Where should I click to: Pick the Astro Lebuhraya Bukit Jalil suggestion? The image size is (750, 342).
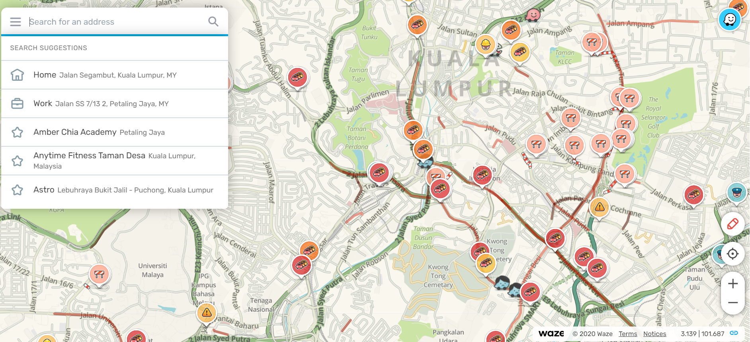click(x=115, y=190)
